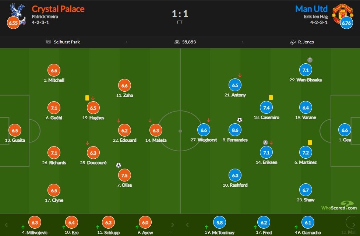
Task: Click the referee whistle icon beside R. Jones
Action: pyautogui.click(x=293, y=42)
